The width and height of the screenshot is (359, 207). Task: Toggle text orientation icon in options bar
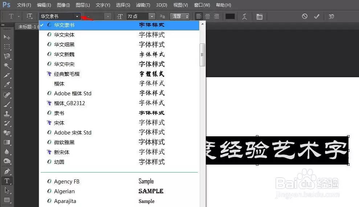tap(29, 16)
